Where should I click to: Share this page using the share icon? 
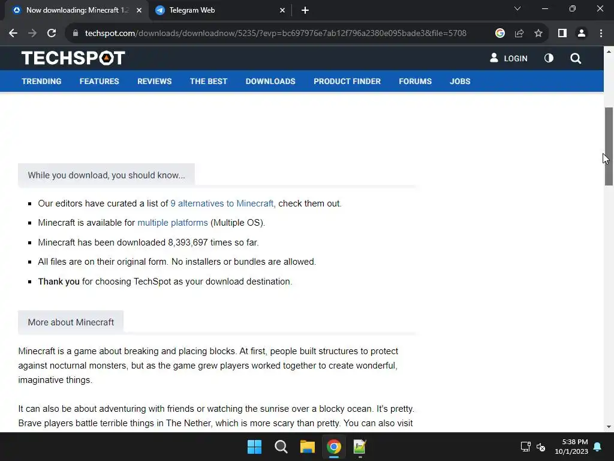519,34
